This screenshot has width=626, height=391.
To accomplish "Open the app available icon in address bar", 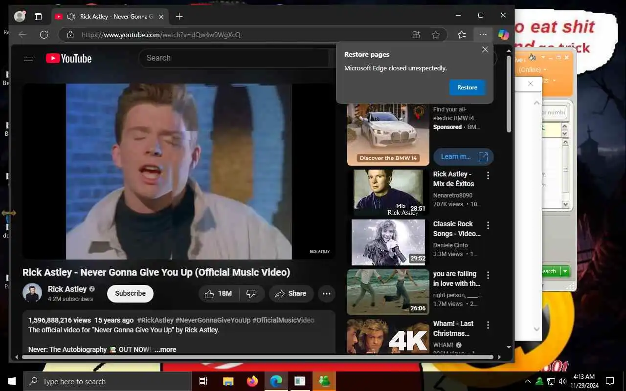I will pos(416,35).
